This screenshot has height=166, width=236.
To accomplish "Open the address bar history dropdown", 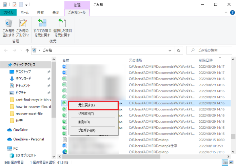I will pos(171,50).
